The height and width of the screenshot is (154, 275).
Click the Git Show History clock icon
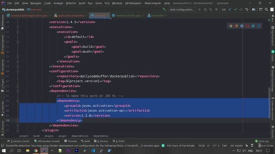pyautogui.click(x=241, y=9)
